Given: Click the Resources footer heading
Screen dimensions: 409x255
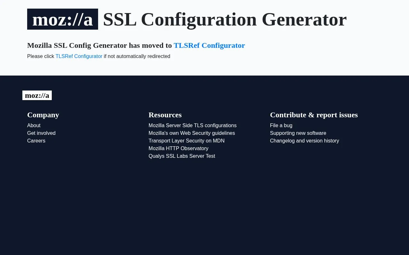Looking at the screenshot, I should click(165, 115).
